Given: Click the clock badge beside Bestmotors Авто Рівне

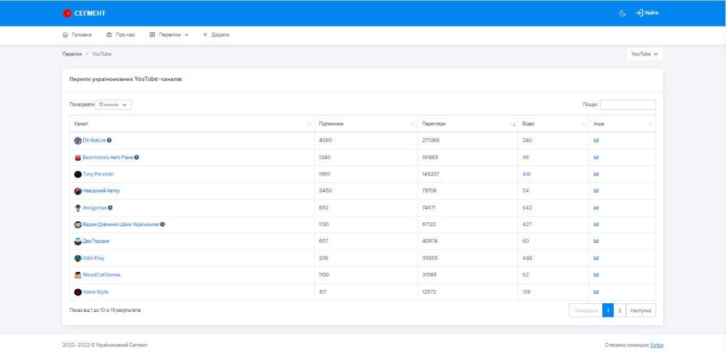Looking at the screenshot, I should pyautogui.click(x=137, y=157).
